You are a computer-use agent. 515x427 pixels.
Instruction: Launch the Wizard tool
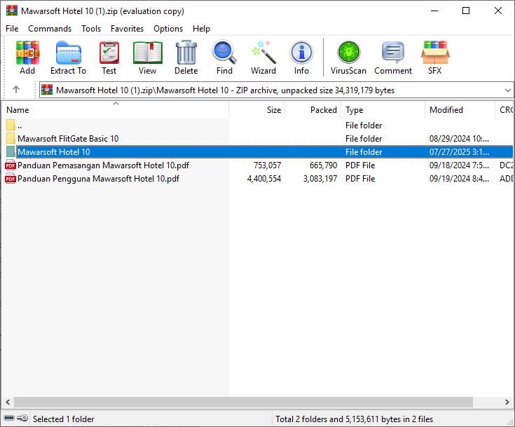tap(263, 57)
